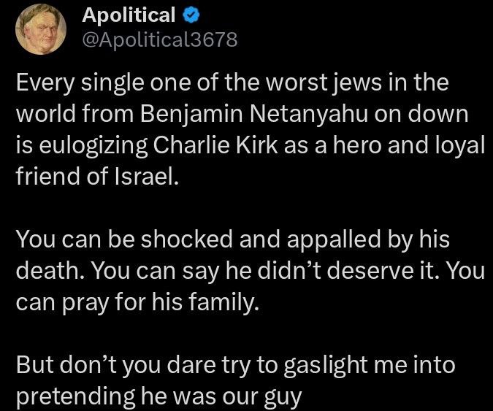The height and width of the screenshot is (411, 493).
Task: Click the word 'gaslight' in last paragraph
Action: click(326, 365)
